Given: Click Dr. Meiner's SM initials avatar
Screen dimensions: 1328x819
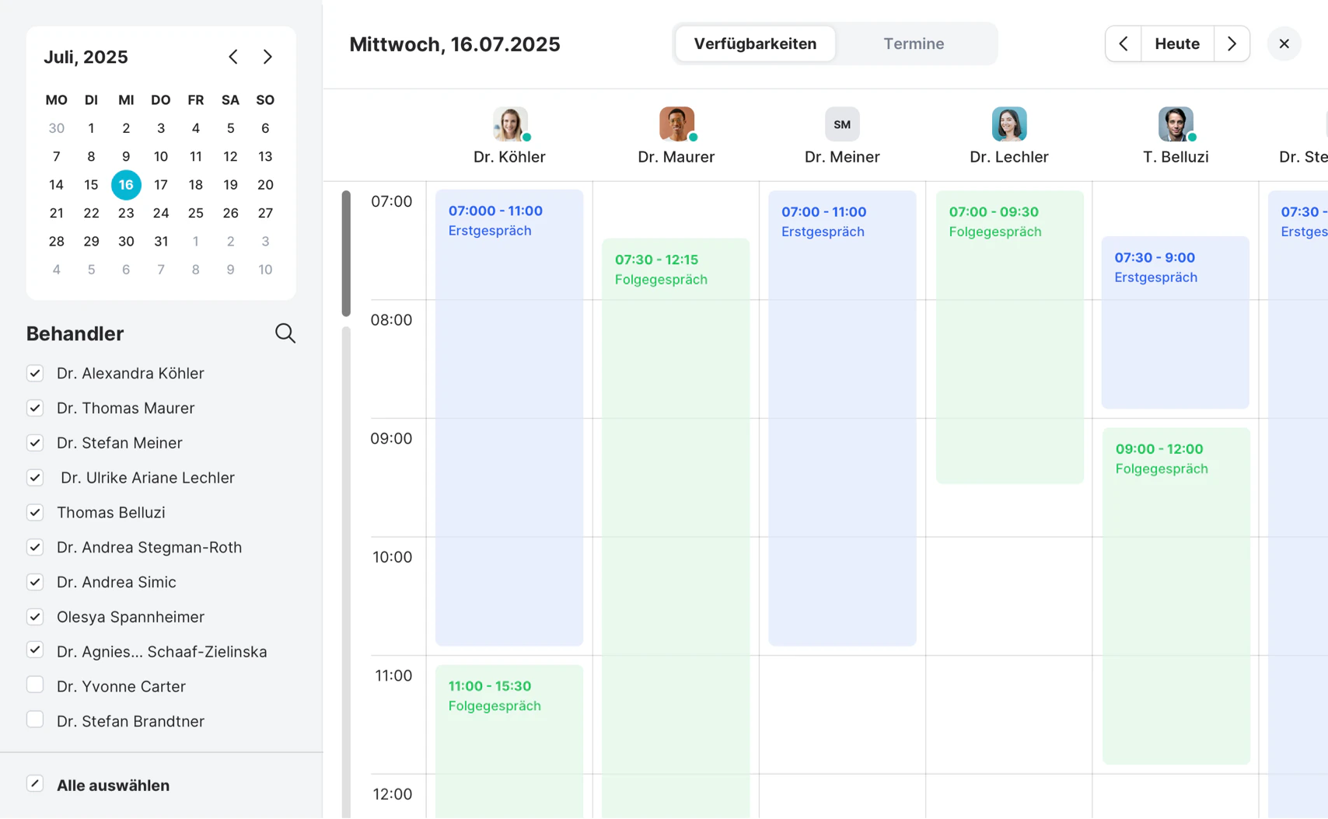Looking at the screenshot, I should tap(842, 124).
